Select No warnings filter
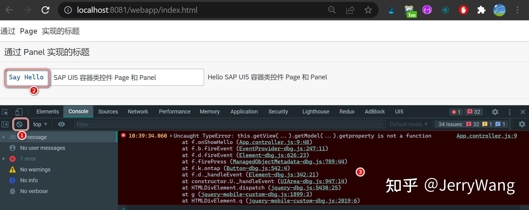This screenshot has width=529, height=210. [35, 169]
